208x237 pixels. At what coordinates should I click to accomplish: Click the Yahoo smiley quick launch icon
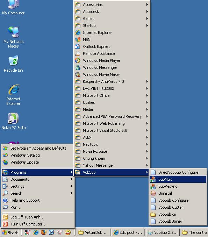tap(68, 232)
